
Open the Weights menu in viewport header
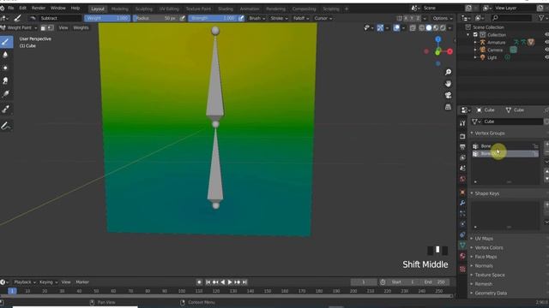pyautogui.click(x=81, y=27)
